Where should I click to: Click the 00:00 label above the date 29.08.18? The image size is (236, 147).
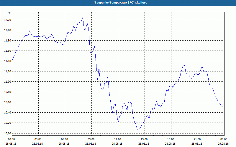pos(224,139)
